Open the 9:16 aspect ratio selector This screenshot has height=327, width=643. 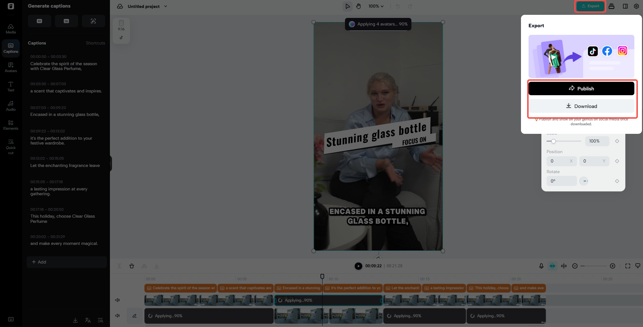click(121, 30)
